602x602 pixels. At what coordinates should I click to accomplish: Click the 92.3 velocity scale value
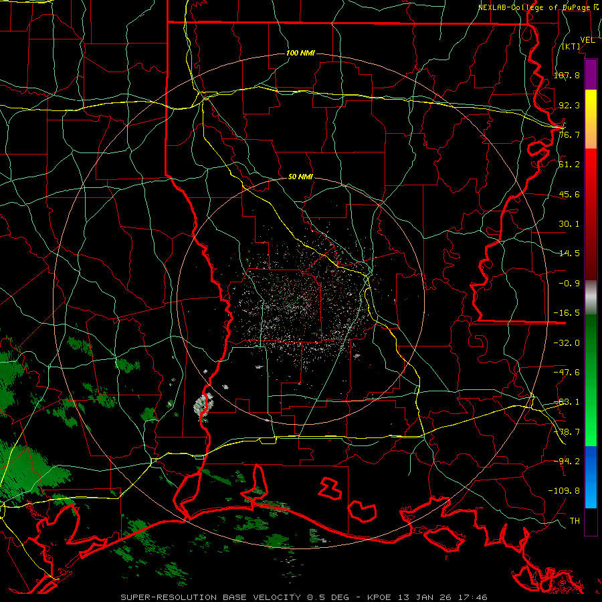[x=569, y=105]
